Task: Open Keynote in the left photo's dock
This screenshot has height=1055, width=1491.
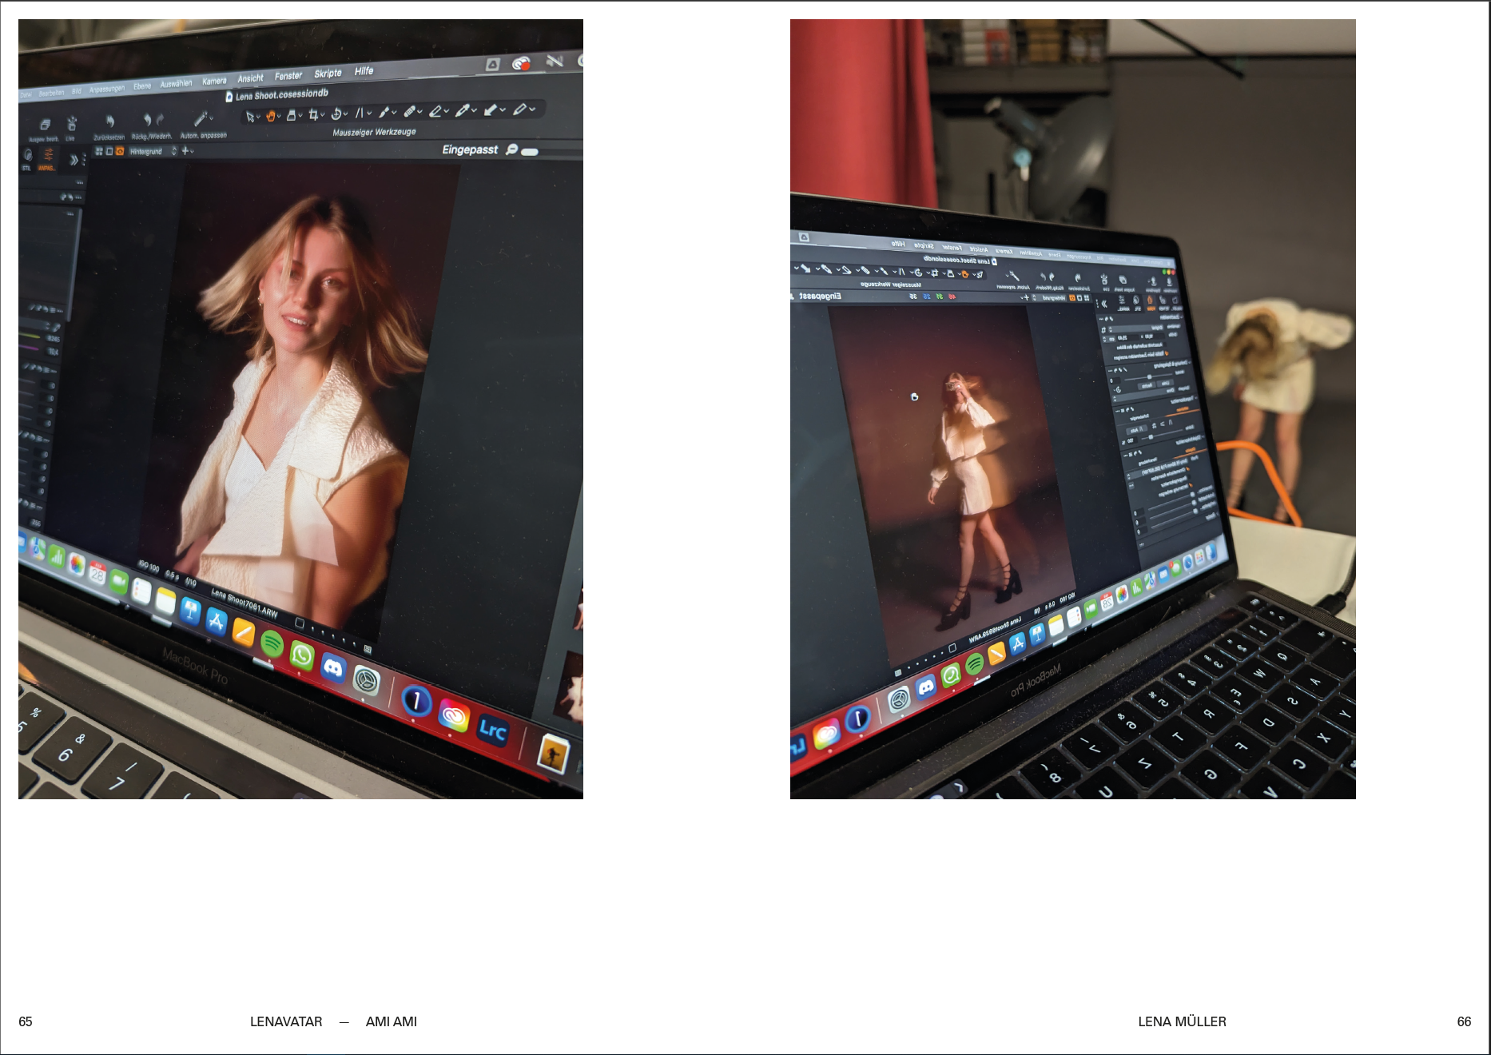Action: (x=190, y=611)
